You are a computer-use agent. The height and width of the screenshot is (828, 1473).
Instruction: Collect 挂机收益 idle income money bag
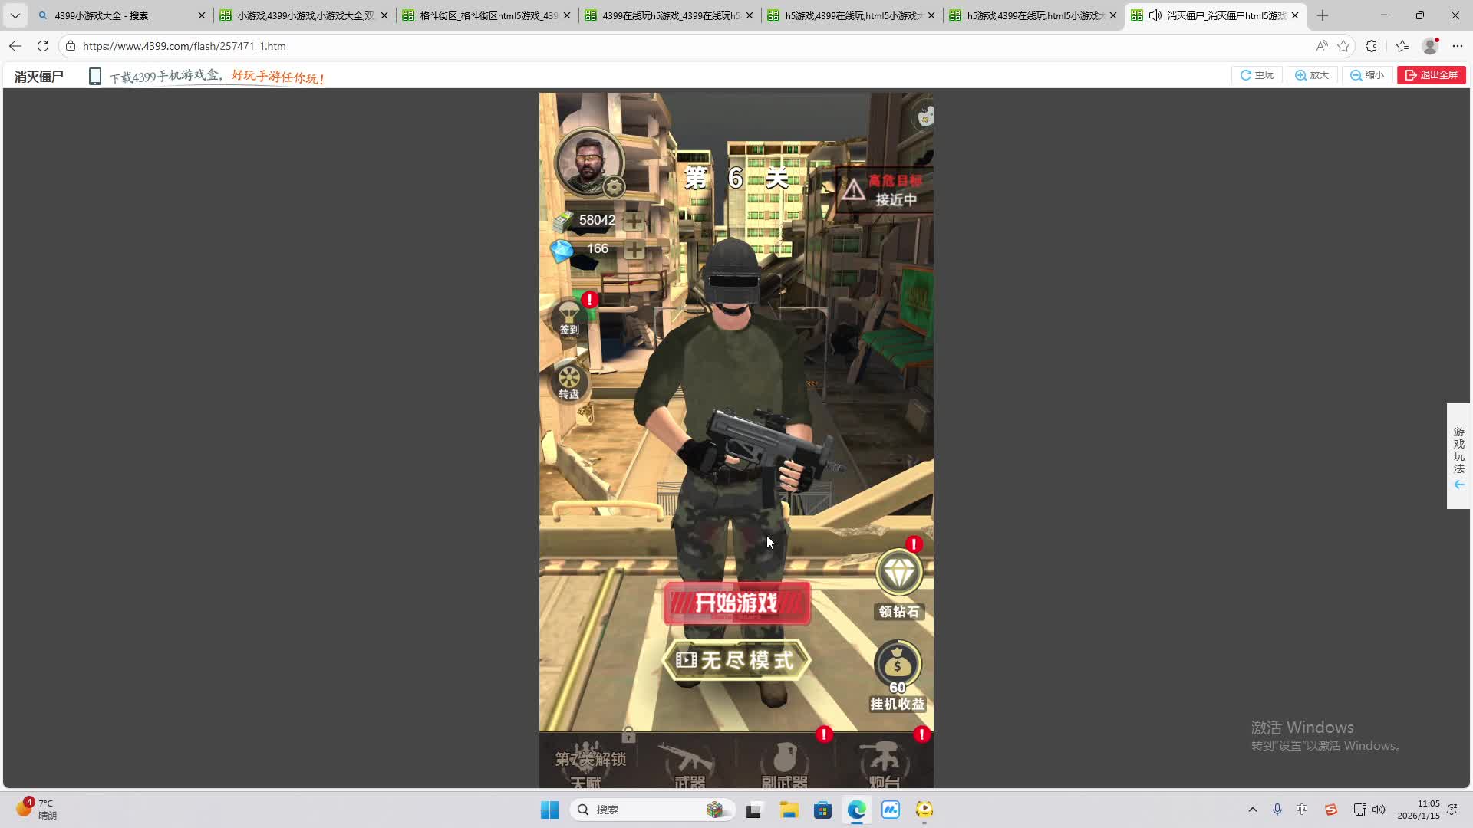[x=897, y=665]
